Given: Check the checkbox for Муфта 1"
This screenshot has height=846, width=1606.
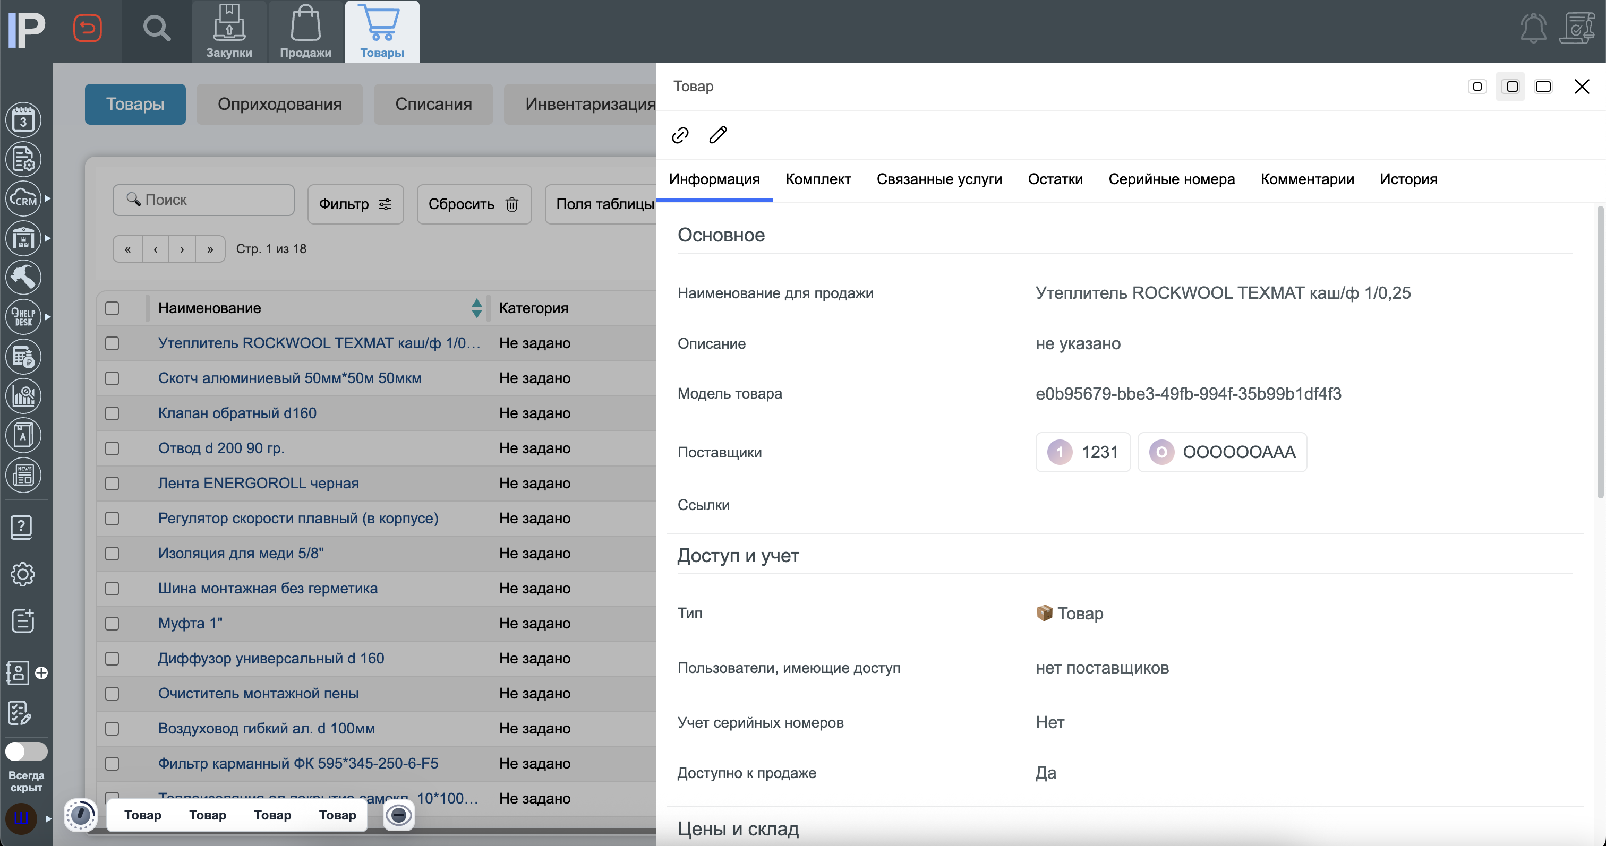Looking at the screenshot, I should tap(112, 623).
